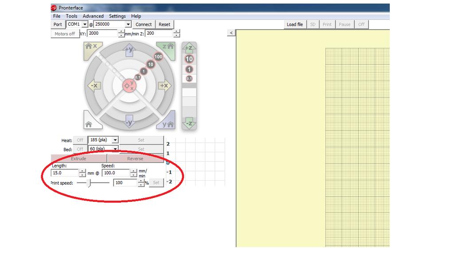
Task: Move down with -Z arrow
Action: pyautogui.click(x=189, y=123)
